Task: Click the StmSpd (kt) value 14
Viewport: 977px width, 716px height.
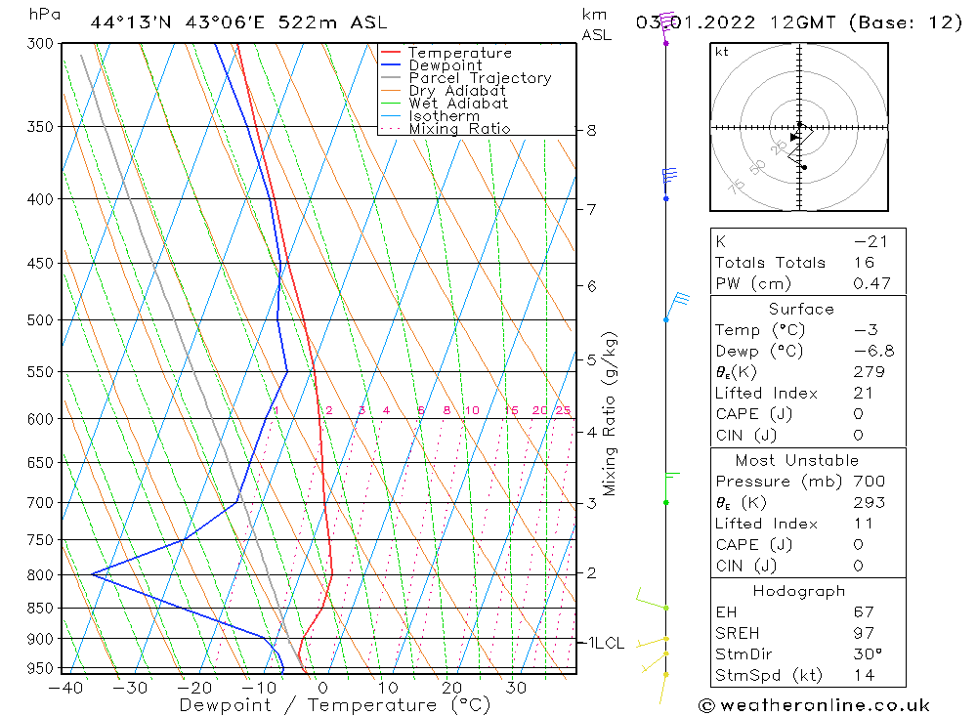Action: tap(865, 676)
